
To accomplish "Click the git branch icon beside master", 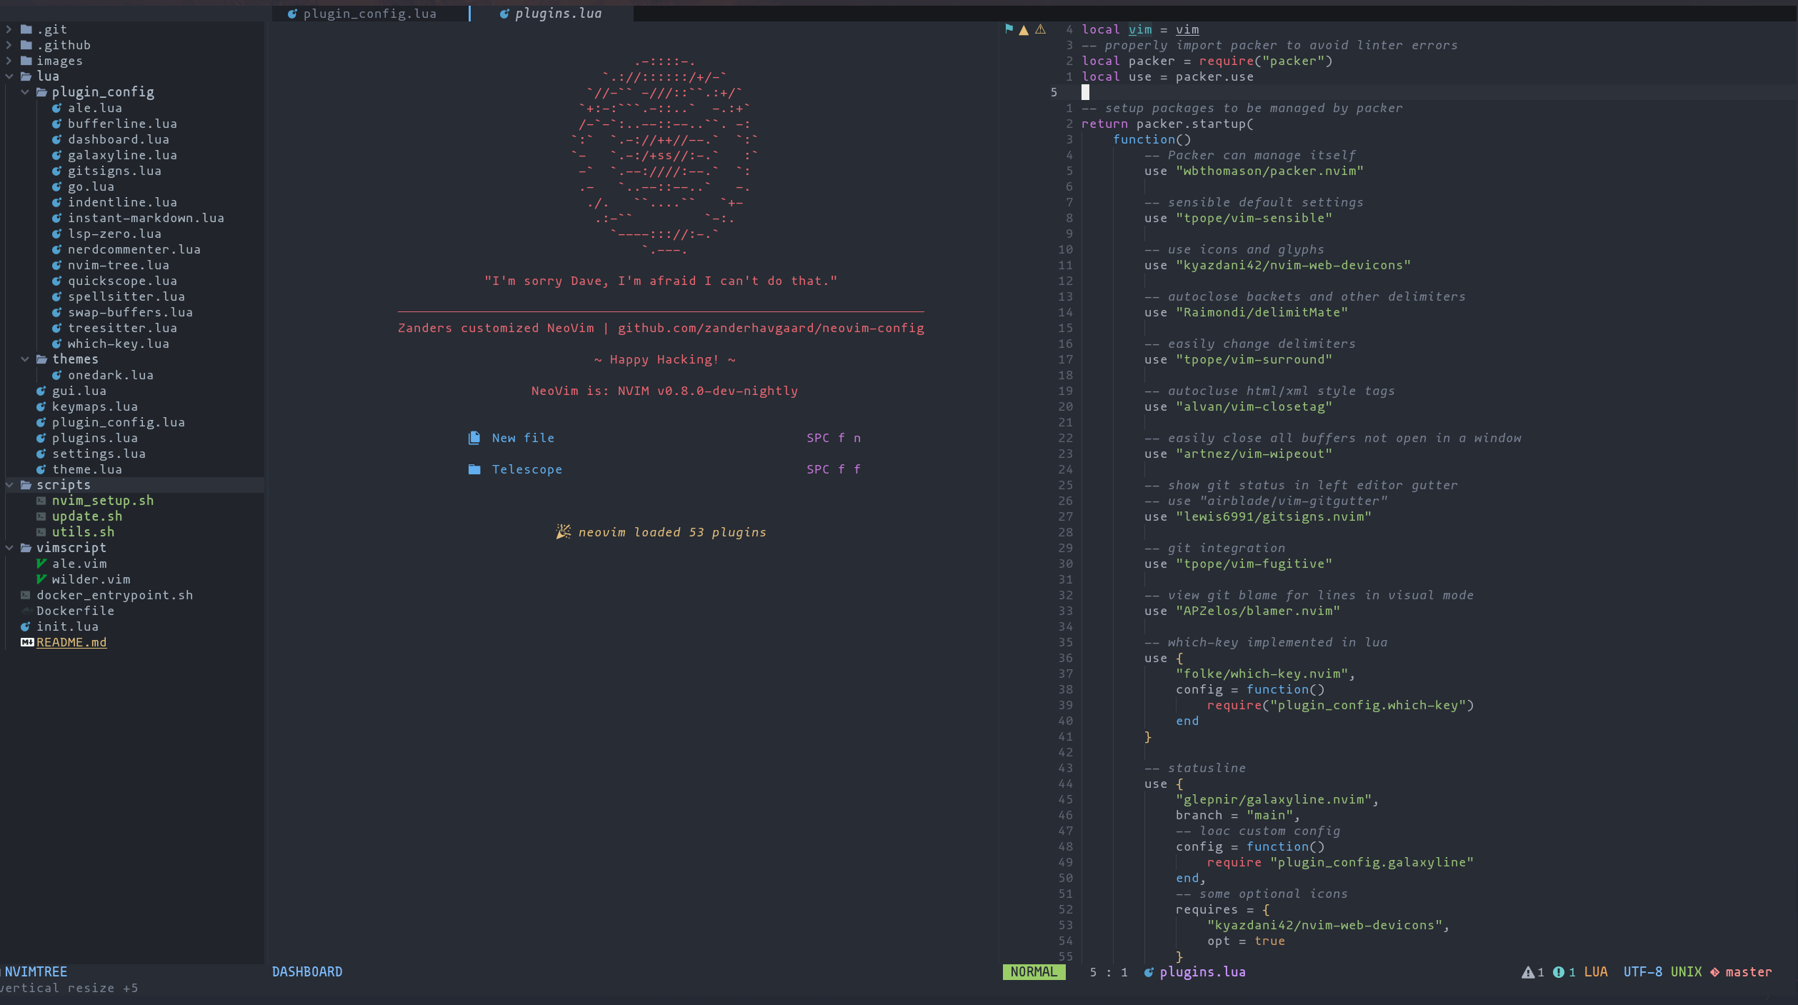I will click(1714, 972).
